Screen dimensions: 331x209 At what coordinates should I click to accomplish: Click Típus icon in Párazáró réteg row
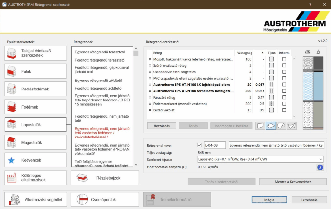[x=272, y=97]
